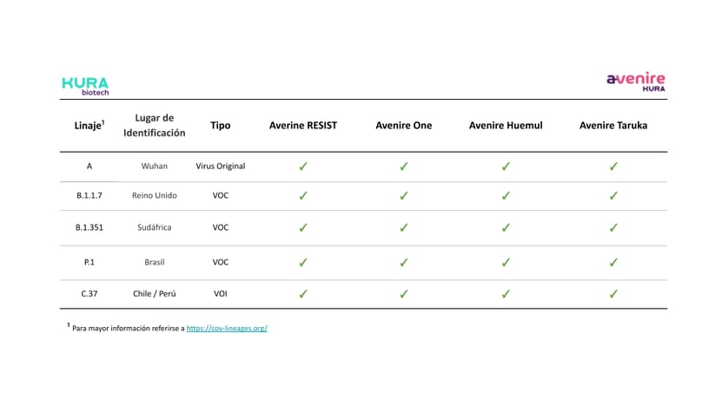The height and width of the screenshot is (405, 722).
Task: Click Avenire One checkmark for B.1.1.7
Action: point(404,195)
